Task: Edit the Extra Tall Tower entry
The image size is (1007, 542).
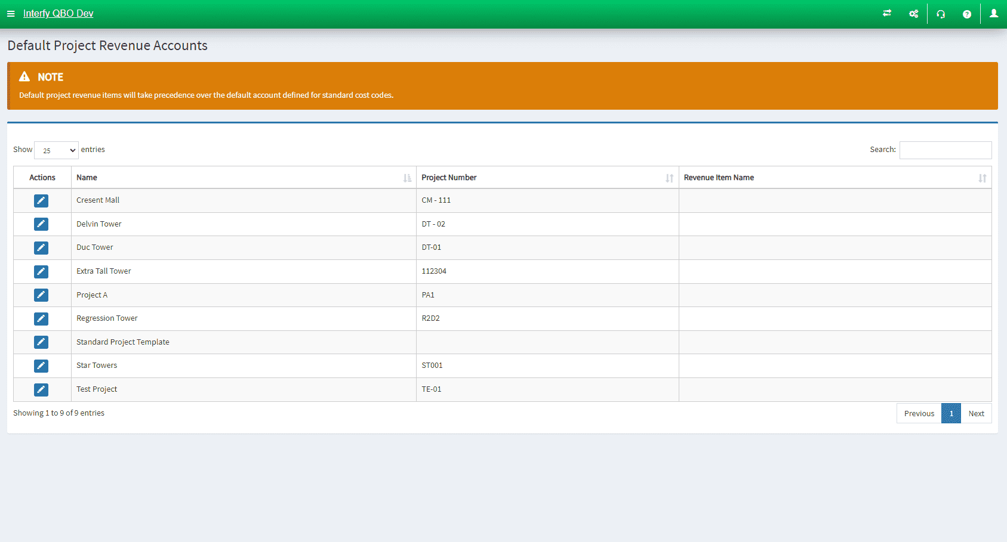Action: point(41,272)
